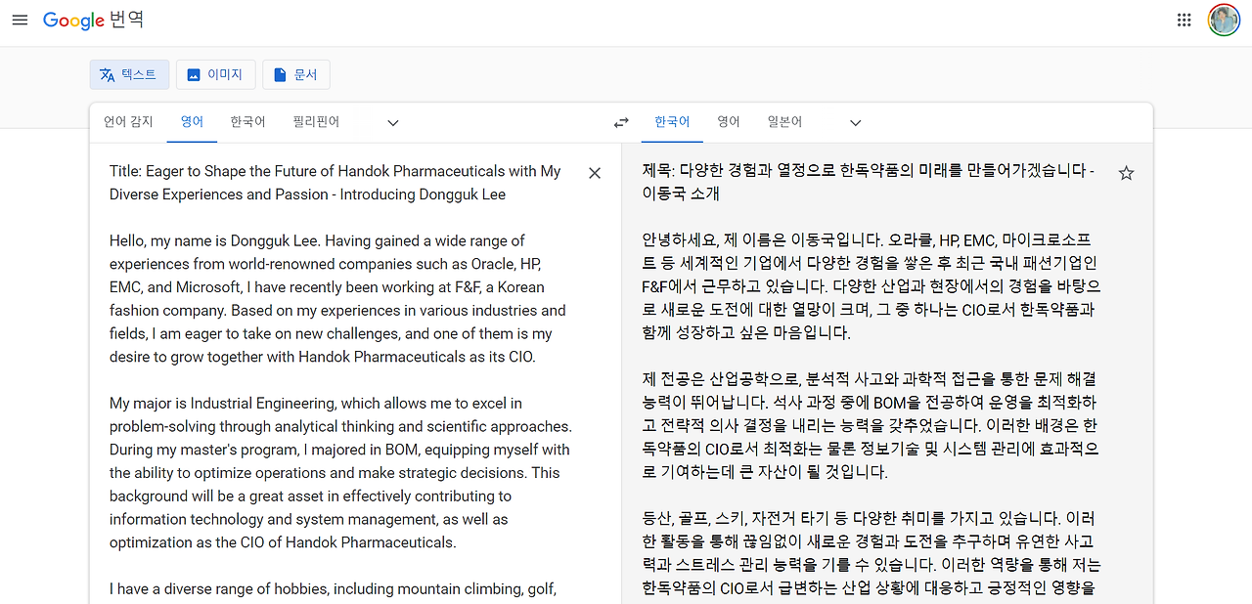This screenshot has height=604, width=1252.
Task: Expand the source language dropdown chevron
Action: pos(392,122)
